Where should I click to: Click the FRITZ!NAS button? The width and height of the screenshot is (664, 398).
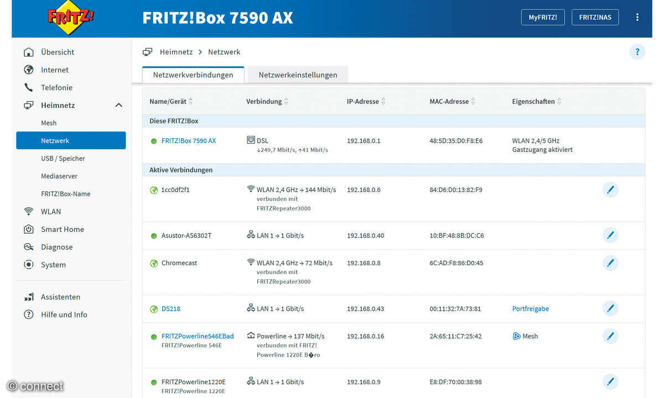coord(595,17)
